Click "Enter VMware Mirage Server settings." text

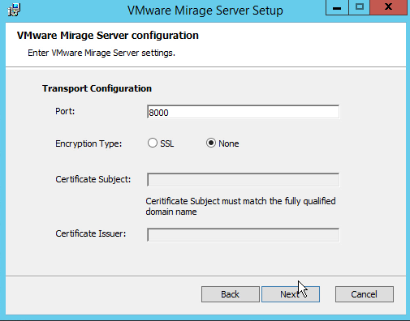point(101,53)
